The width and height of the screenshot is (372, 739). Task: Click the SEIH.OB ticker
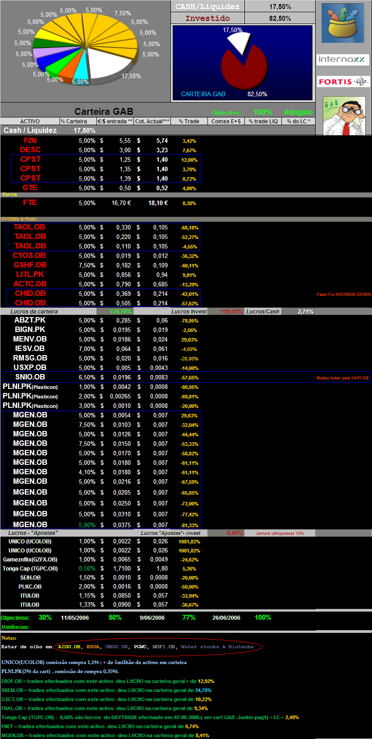(x=30, y=578)
